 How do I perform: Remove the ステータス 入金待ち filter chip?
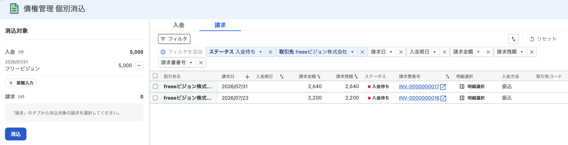point(270,52)
